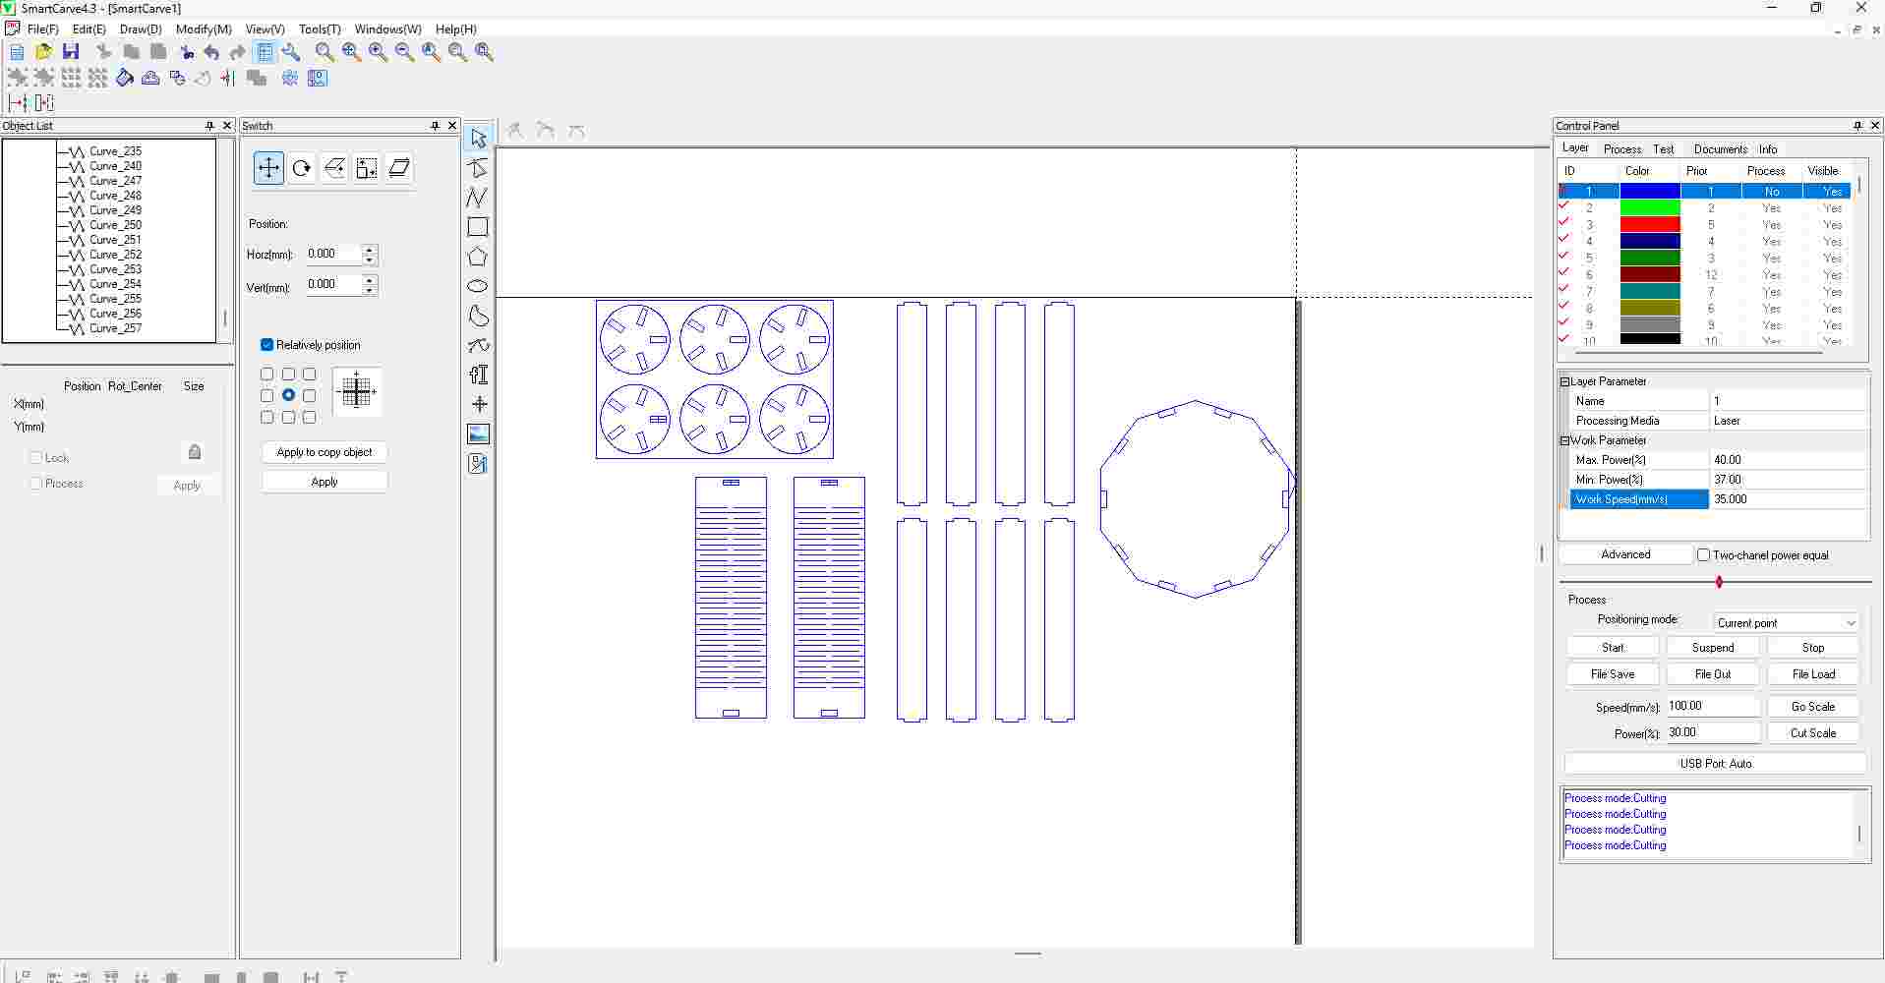Toggle the red check mark of layer 2
This screenshot has width=1885, height=983.
(x=1563, y=207)
